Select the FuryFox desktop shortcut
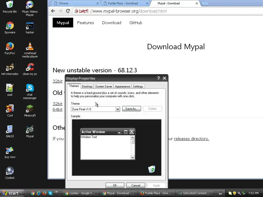 (x=10, y=48)
